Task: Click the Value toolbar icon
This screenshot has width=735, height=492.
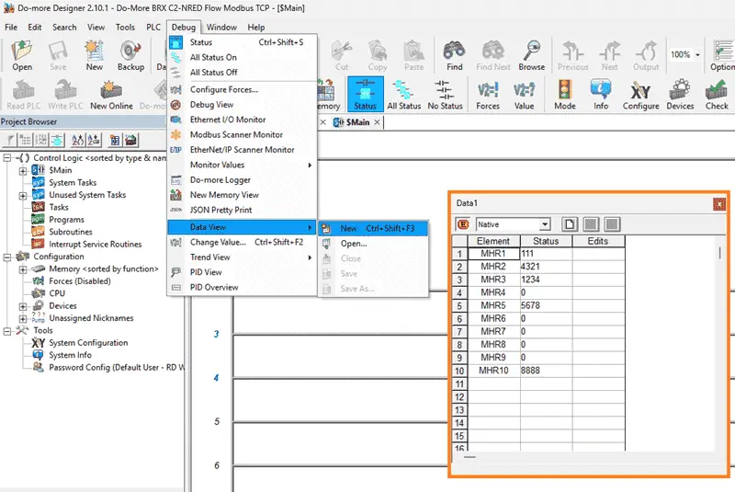Action: 524,95
